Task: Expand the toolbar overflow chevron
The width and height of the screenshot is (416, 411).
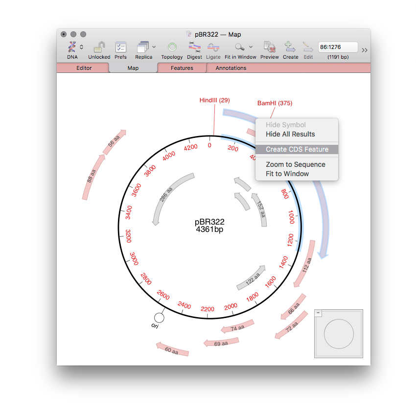Action: [364, 50]
